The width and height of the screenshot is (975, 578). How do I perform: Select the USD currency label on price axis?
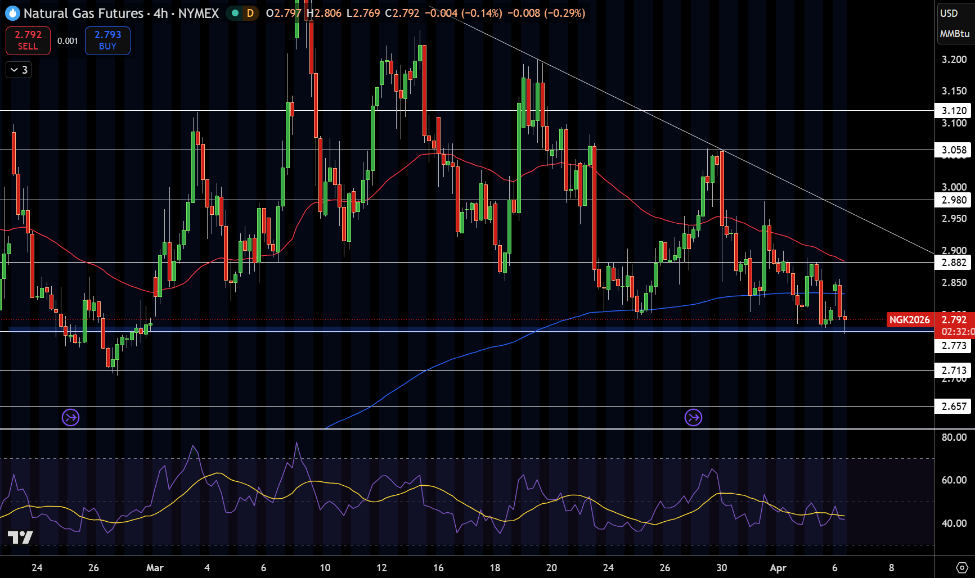pyautogui.click(x=949, y=13)
